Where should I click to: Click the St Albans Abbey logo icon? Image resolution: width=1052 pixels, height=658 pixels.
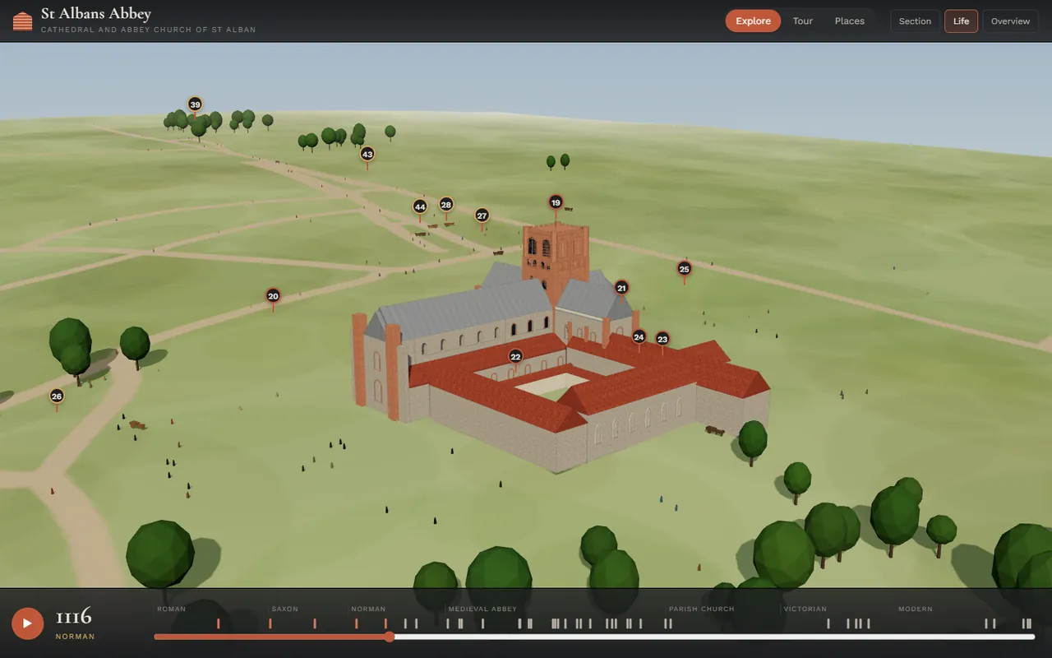tap(23, 21)
